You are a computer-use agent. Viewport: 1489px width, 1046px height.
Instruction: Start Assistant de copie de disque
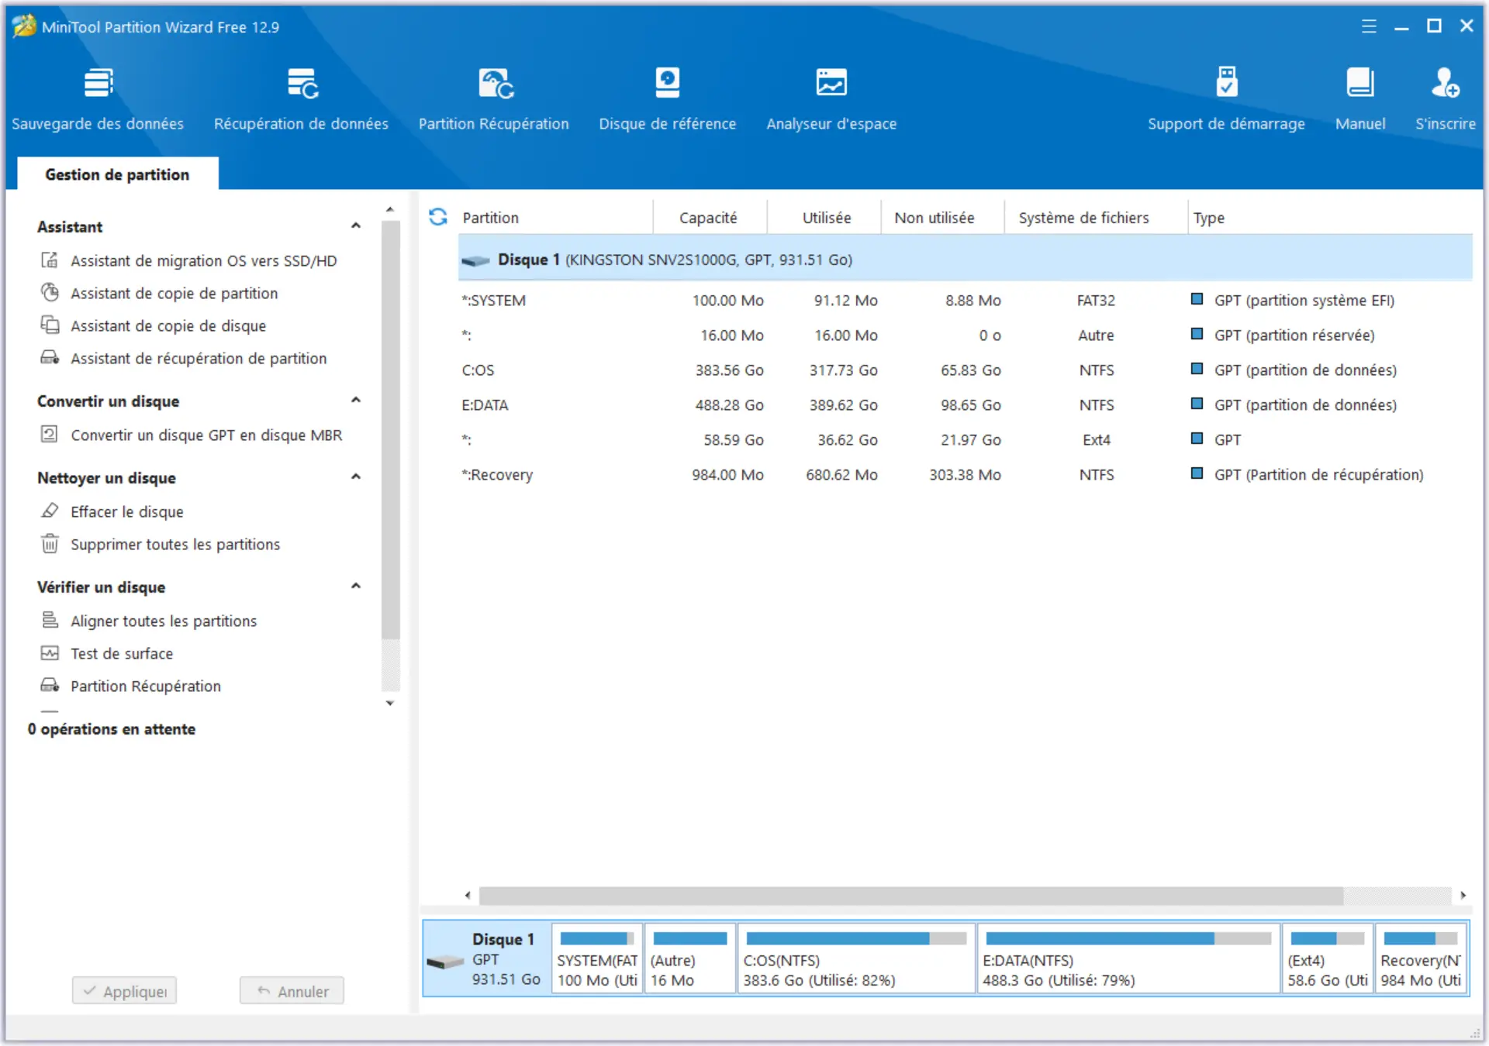tap(168, 326)
